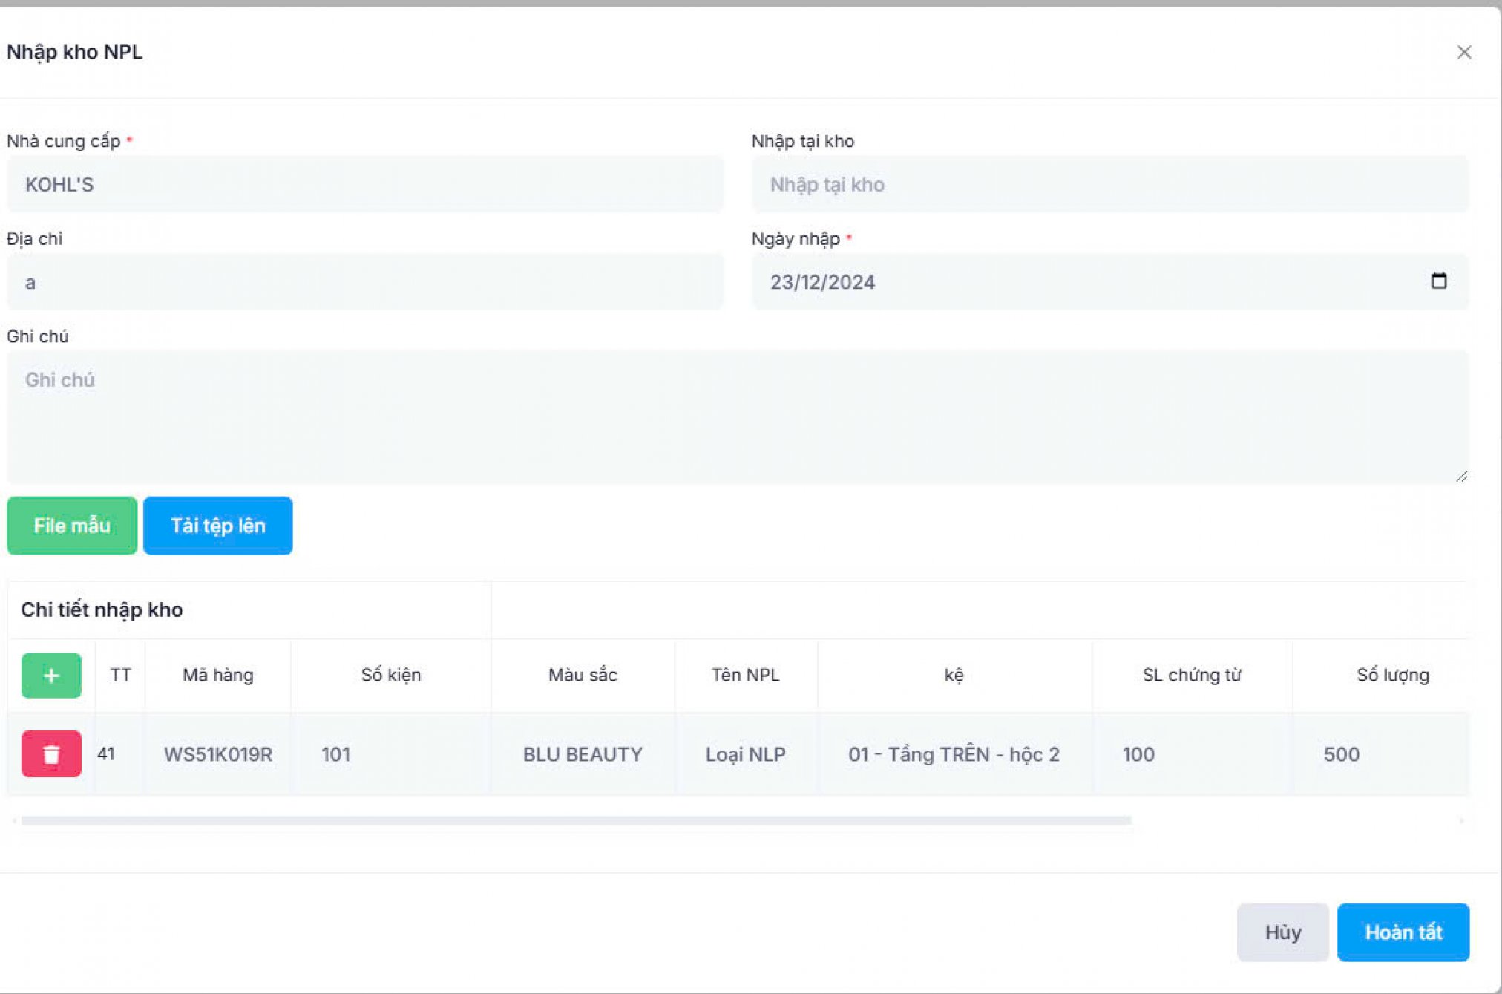Click into the Địa chỉ field
The image size is (1502, 994).
(364, 282)
